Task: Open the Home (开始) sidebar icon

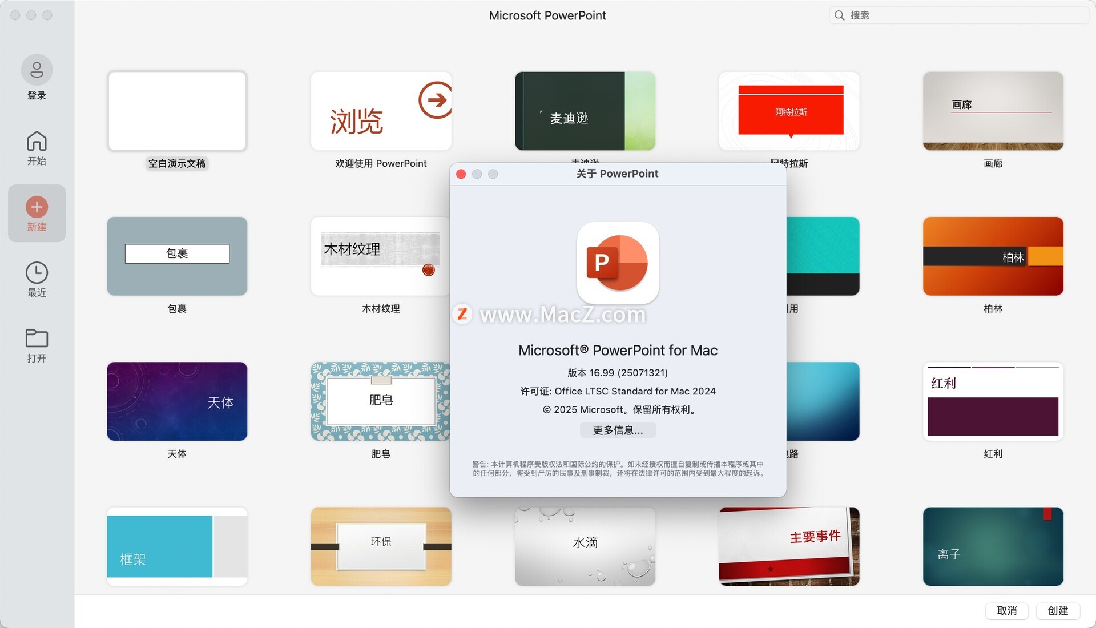Action: pos(37,141)
